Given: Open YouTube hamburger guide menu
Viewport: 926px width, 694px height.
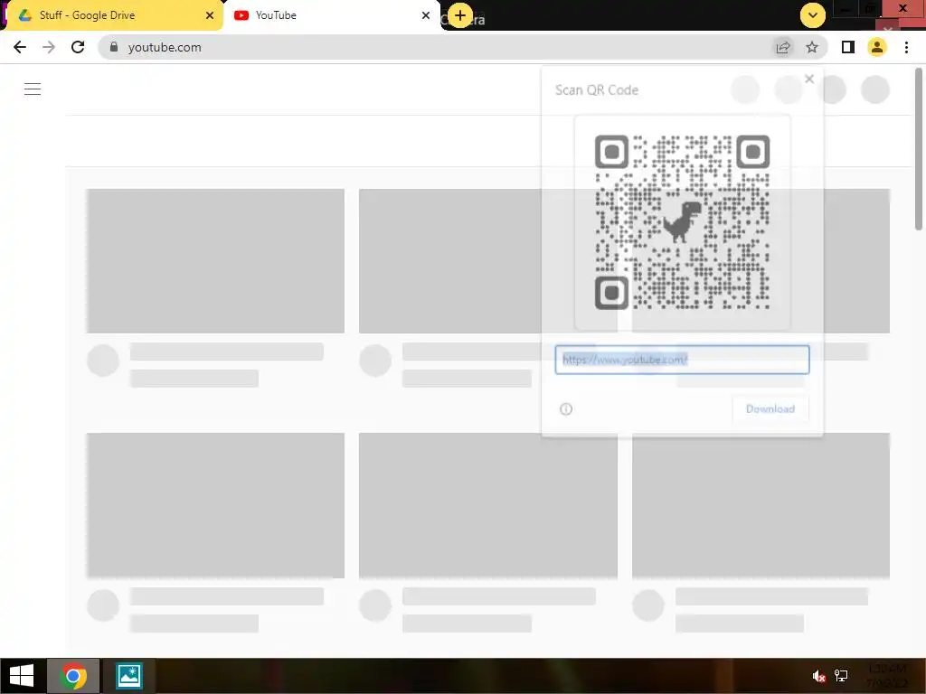Looking at the screenshot, I should click(33, 89).
